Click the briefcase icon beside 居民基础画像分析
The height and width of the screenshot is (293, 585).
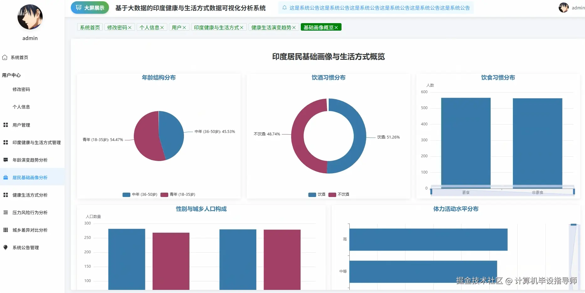(x=6, y=177)
